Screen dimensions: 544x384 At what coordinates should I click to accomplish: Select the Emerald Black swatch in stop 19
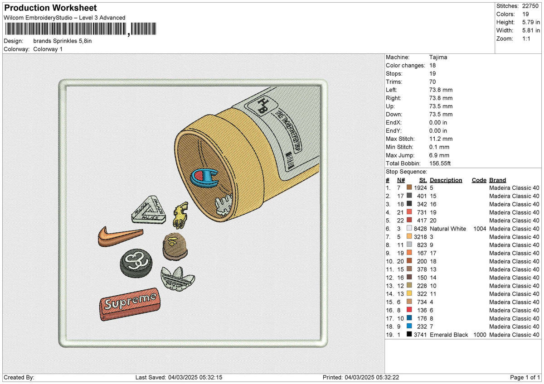click(409, 335)
